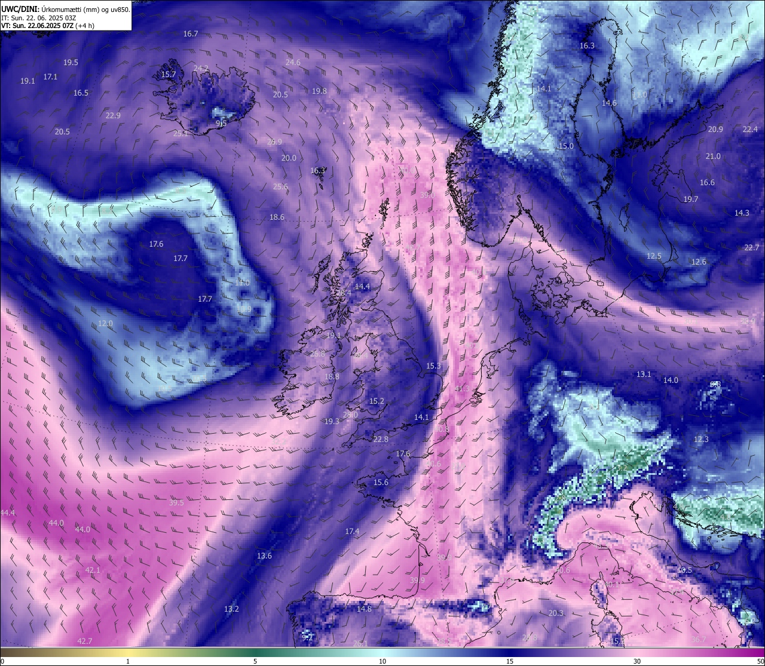Click the 20.0 value label
765x666 pixels.
pyautogui.click(x=289, y=158)
